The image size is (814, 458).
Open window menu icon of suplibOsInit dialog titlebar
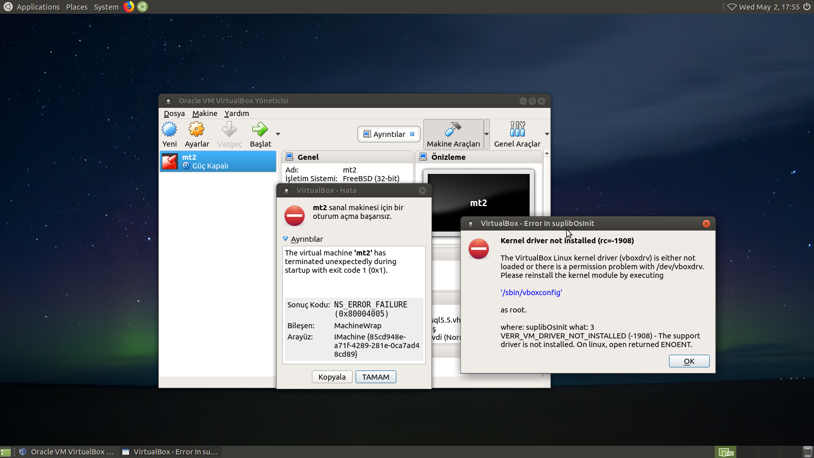point(471,223)
